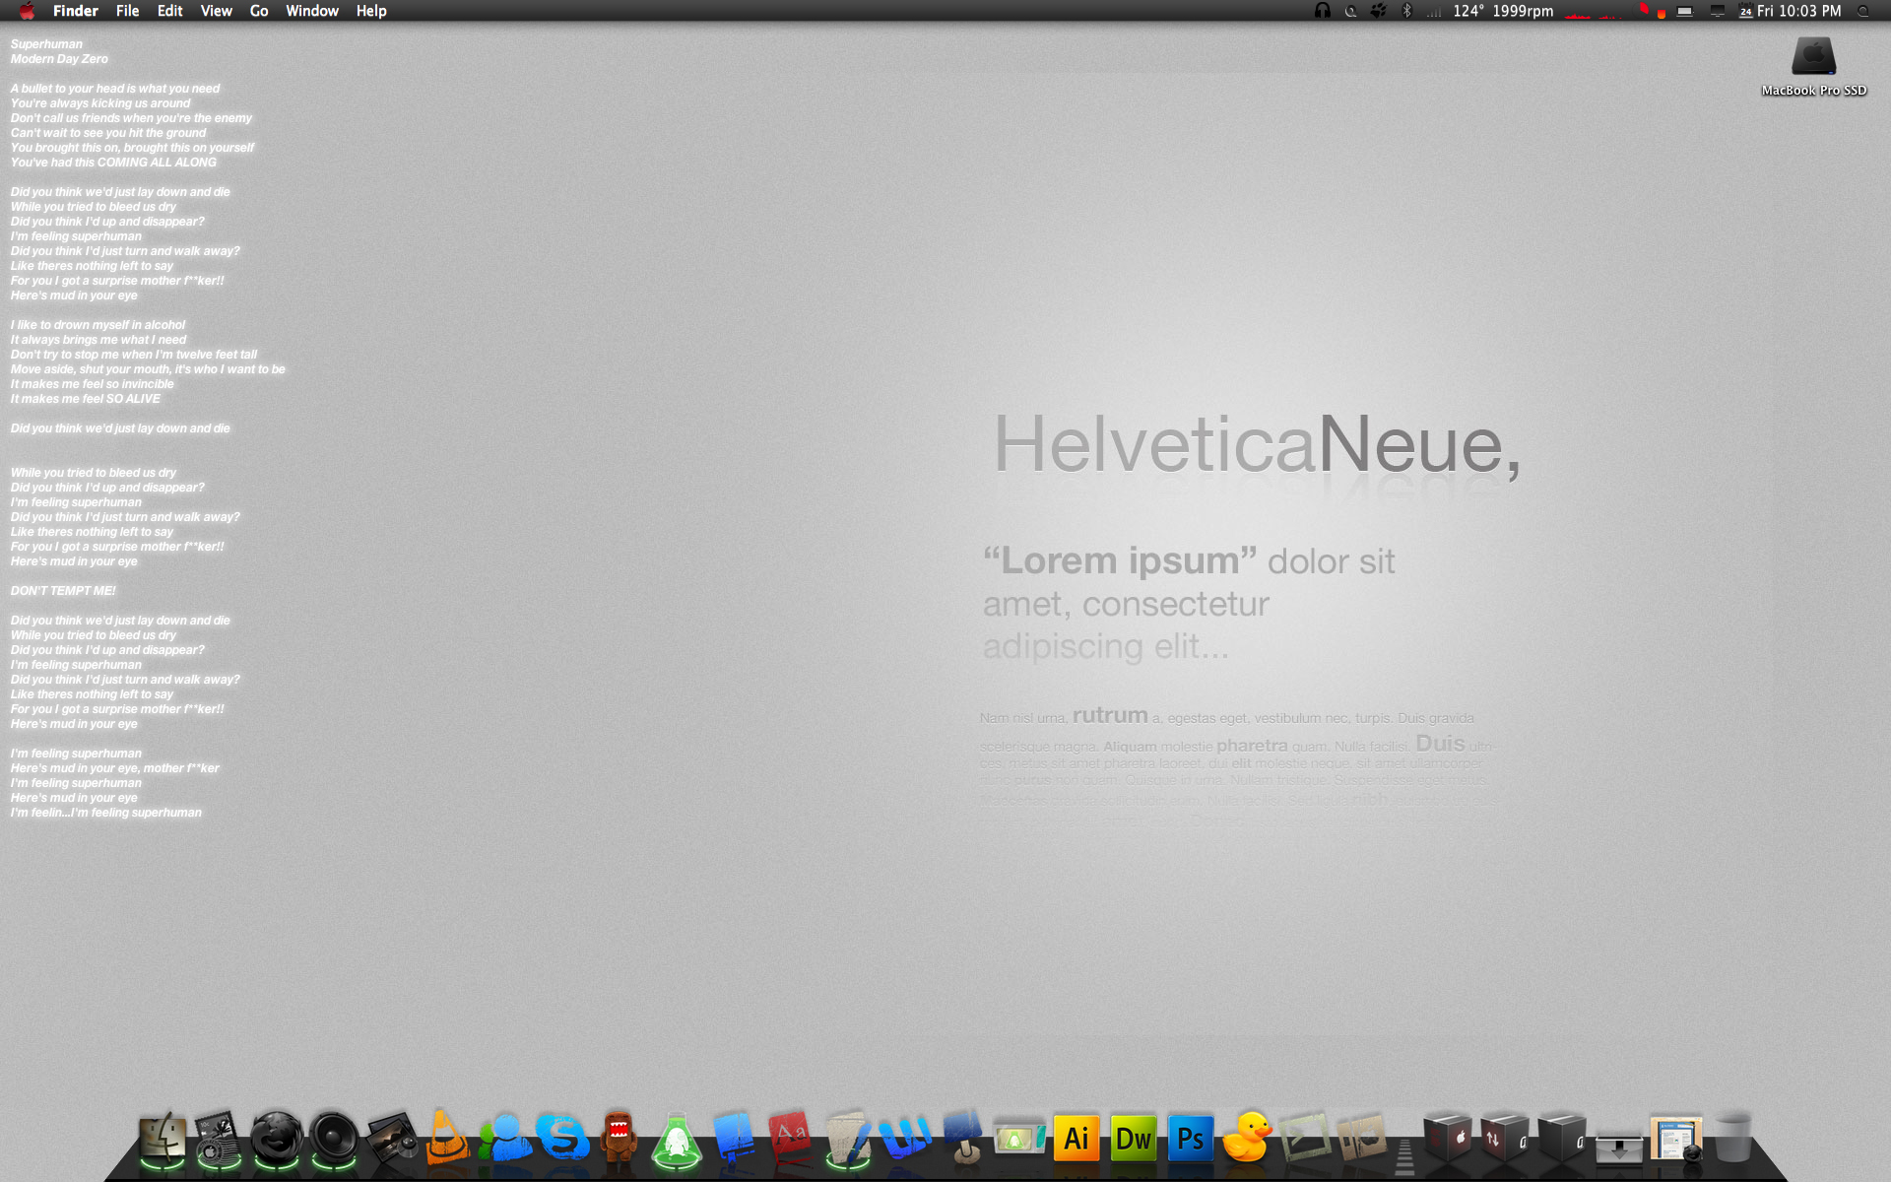Click the Bluetooth status icon
The image size is (1891, 1182).
pyautogui.click(x=1406, y=11)
